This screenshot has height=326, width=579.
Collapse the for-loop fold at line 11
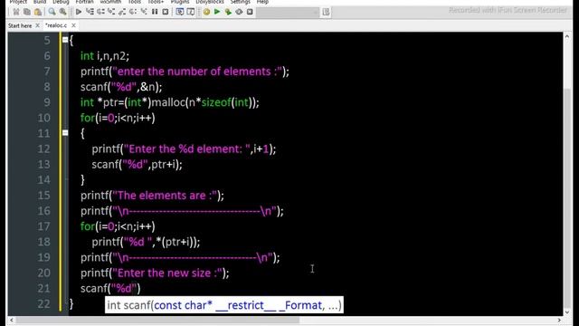pos(65,133)
